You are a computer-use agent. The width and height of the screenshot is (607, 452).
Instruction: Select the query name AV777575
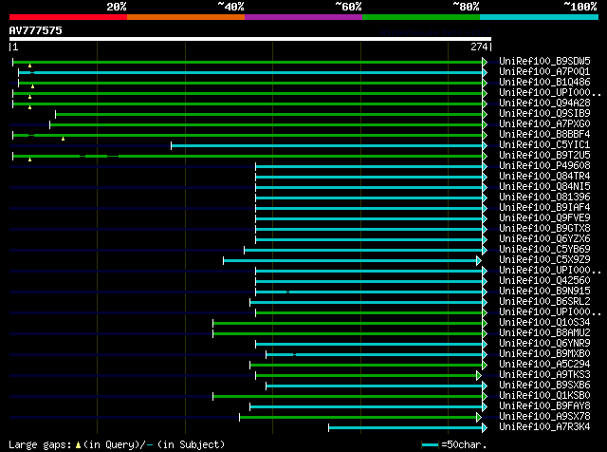coord(36,30)
